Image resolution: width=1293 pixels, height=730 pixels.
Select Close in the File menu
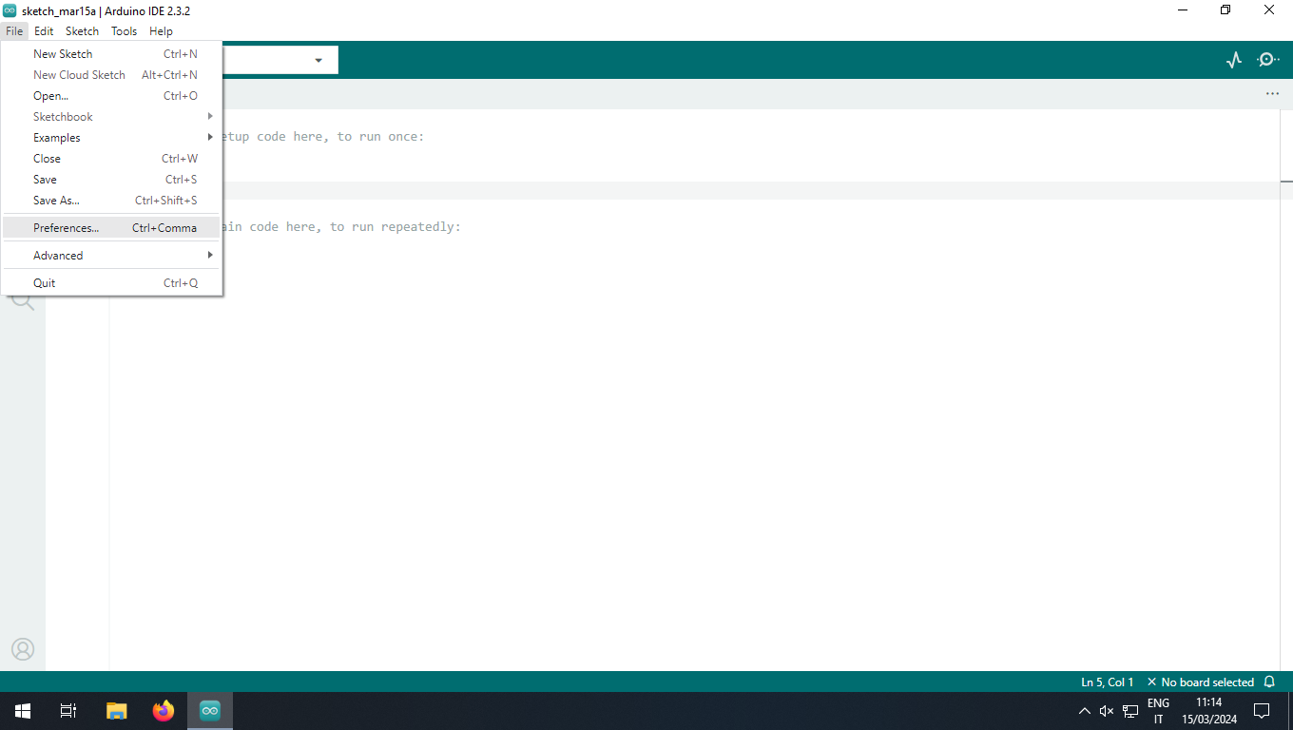(112, 159)
